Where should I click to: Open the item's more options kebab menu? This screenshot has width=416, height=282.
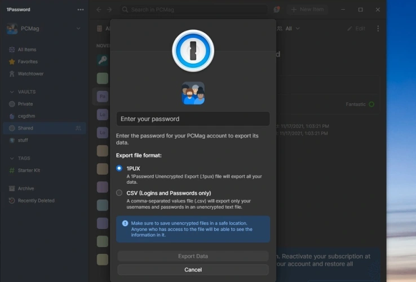coord(378,29)
